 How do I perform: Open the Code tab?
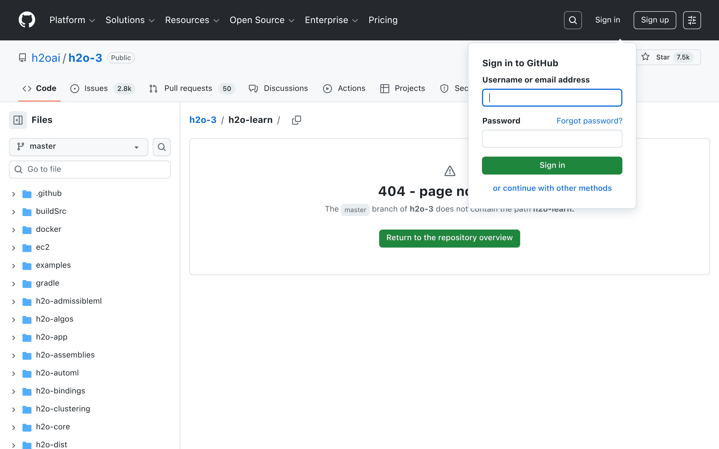(x=39, y=88)
